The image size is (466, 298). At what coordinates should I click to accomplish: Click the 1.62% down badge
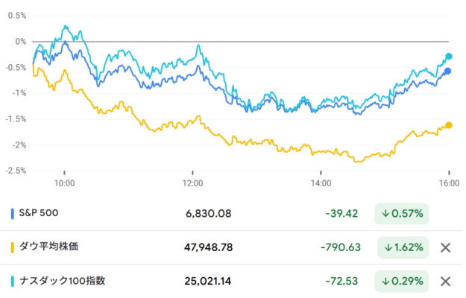[x=402, y=247]
